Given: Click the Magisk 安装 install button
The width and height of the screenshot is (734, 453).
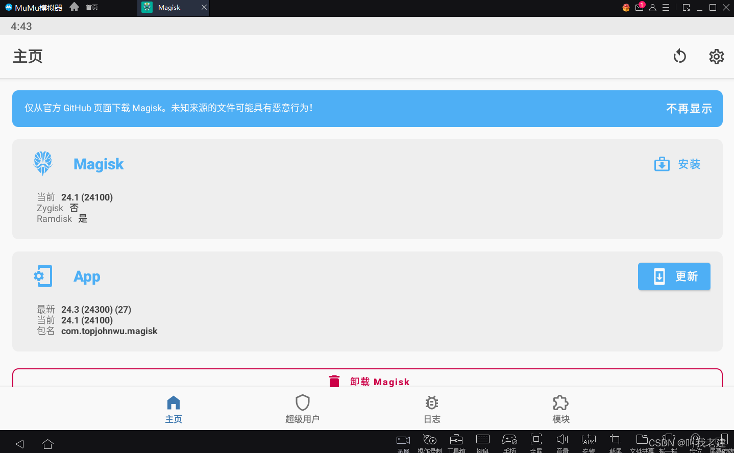Looking at the screenshot, I should point(677,164).
